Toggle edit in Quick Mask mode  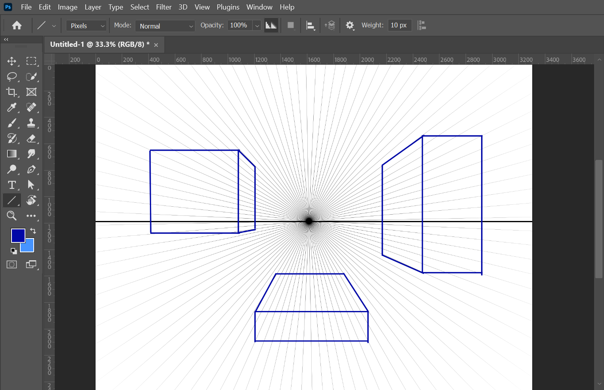(x=12, y=264)
